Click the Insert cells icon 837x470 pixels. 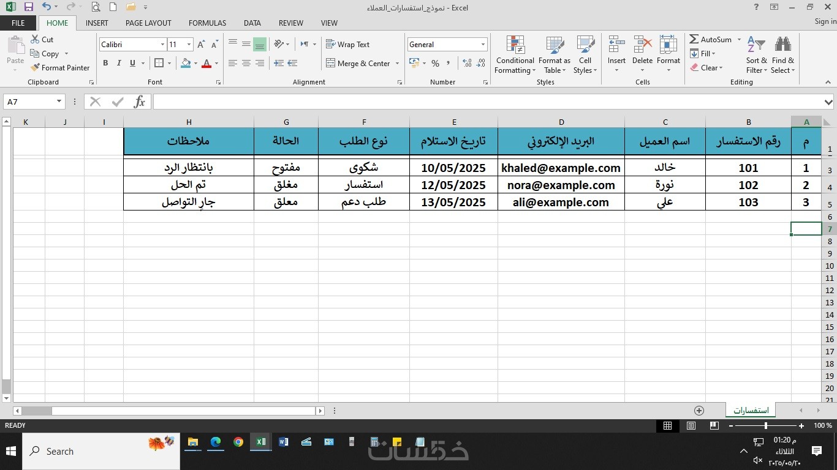click(x=616, y=45)
